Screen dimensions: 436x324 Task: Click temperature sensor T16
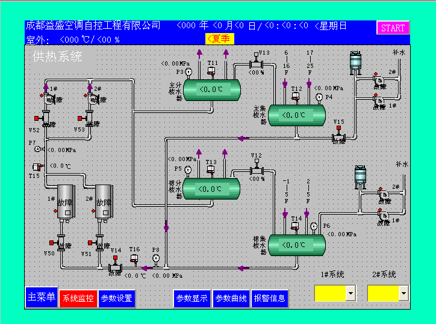[x=134, y=260]
